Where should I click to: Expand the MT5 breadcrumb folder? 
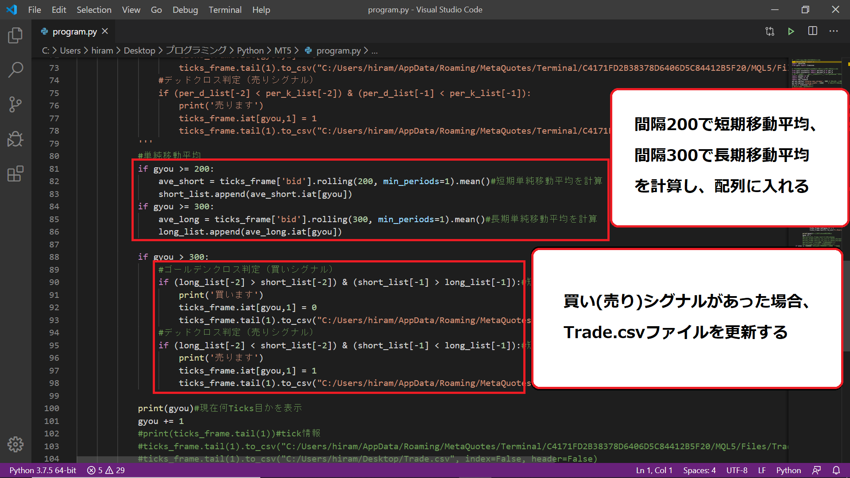point(282,50)
